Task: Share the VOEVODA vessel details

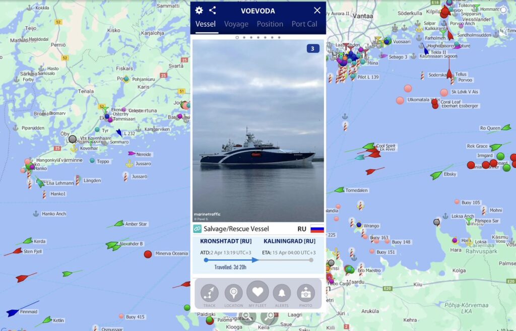Action: click(213, 10)
